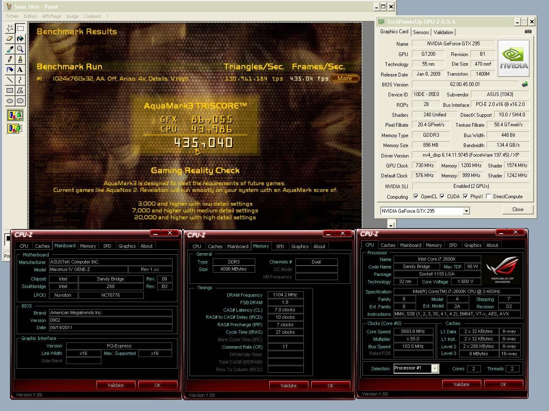The image size is (549, 411).
Task: Click the Paint title bar application icon
Action: click(x=9, y=7)
